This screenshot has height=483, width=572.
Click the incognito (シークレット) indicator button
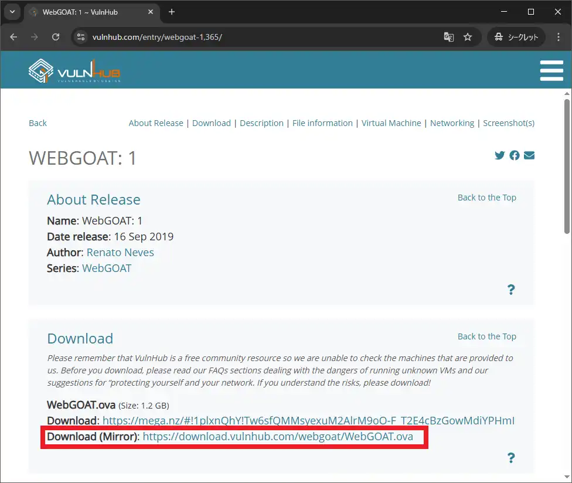[x=516, y=37]
